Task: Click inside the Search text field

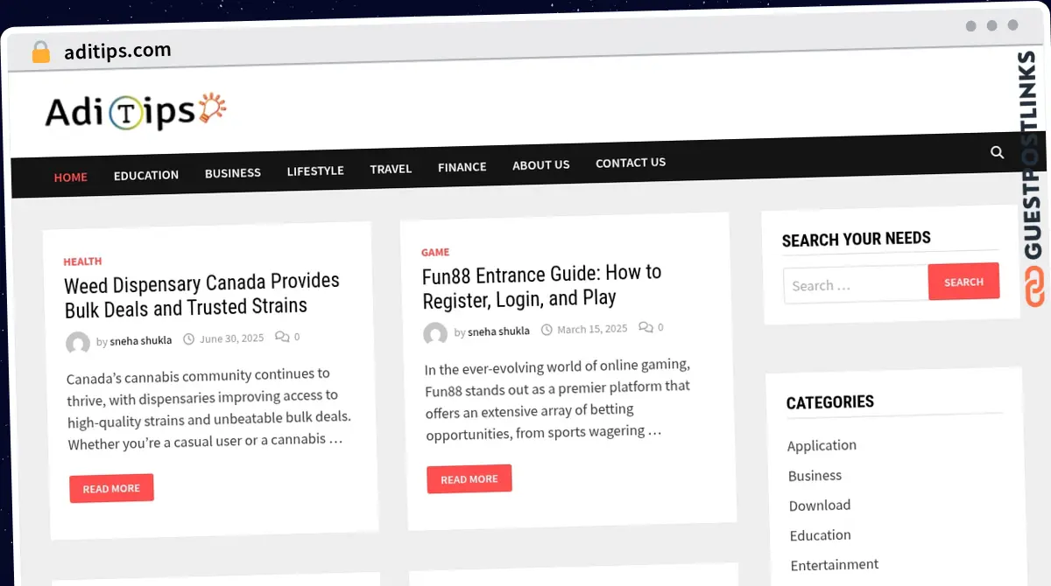Action: pos(856,285)
